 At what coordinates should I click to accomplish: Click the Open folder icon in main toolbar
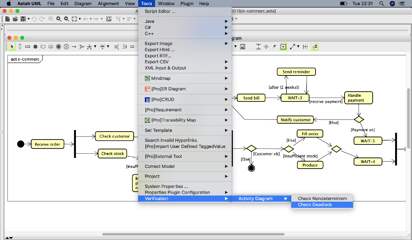click(15, 19)
